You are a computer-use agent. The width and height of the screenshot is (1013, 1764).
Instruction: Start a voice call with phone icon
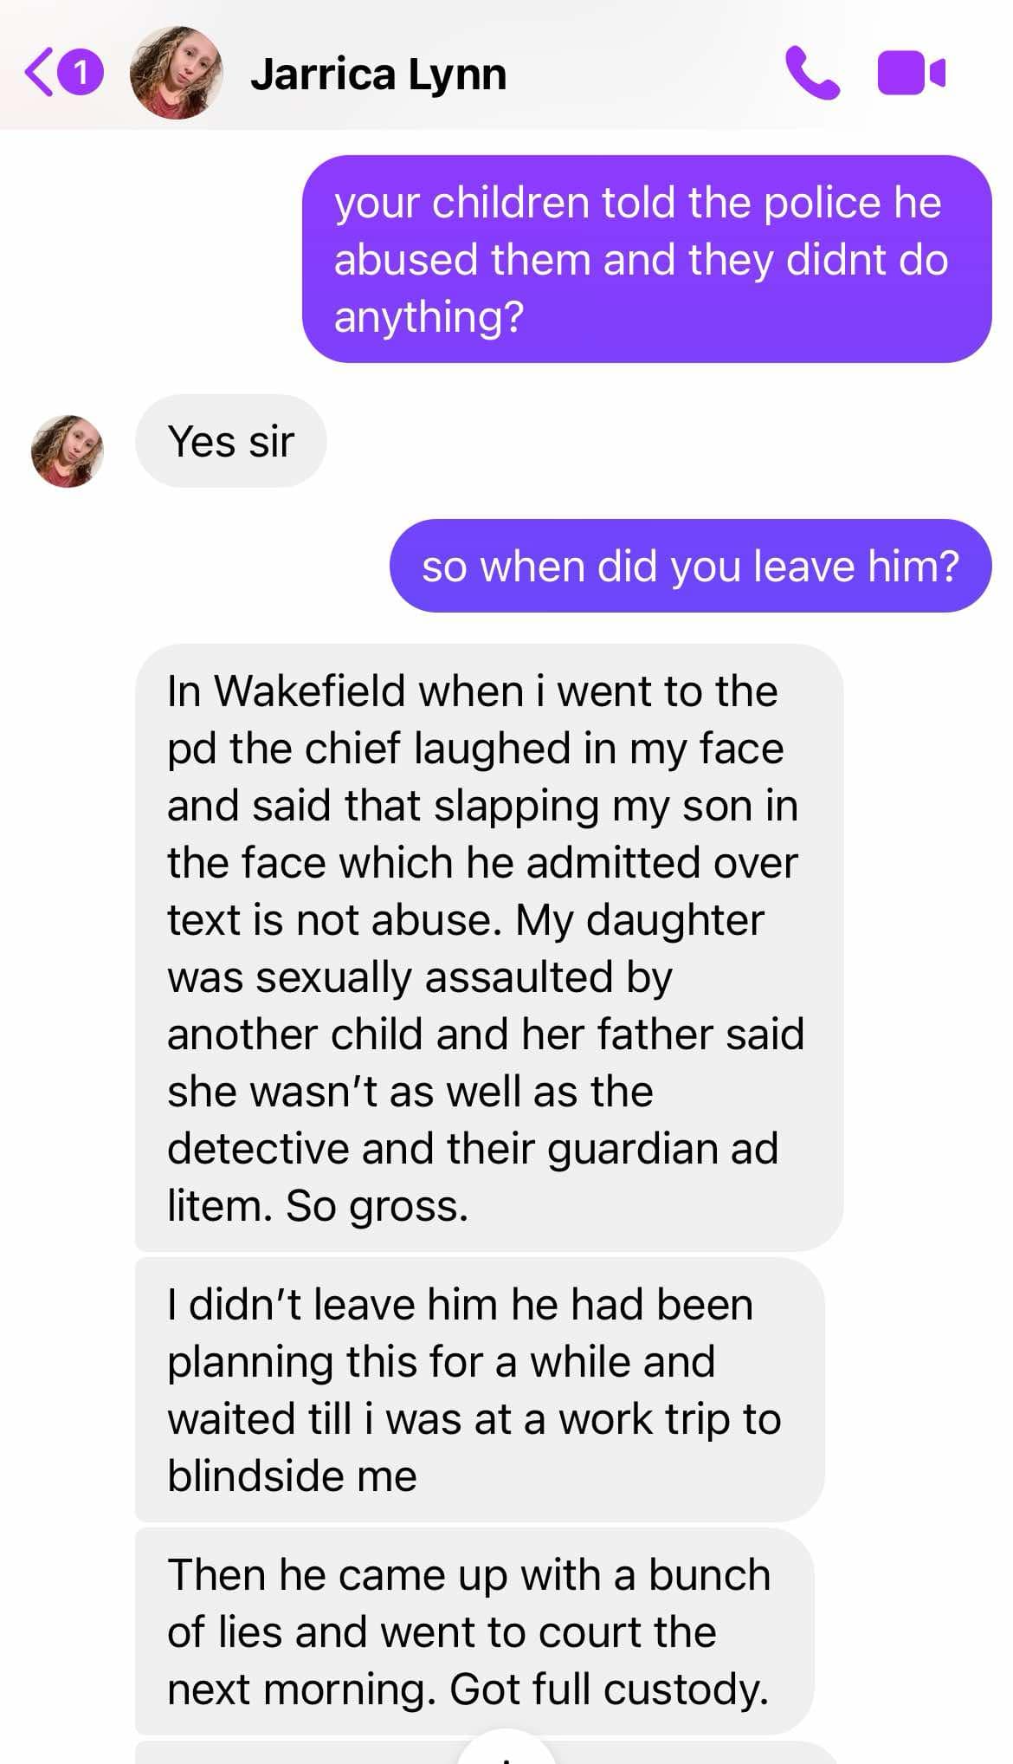812,73
